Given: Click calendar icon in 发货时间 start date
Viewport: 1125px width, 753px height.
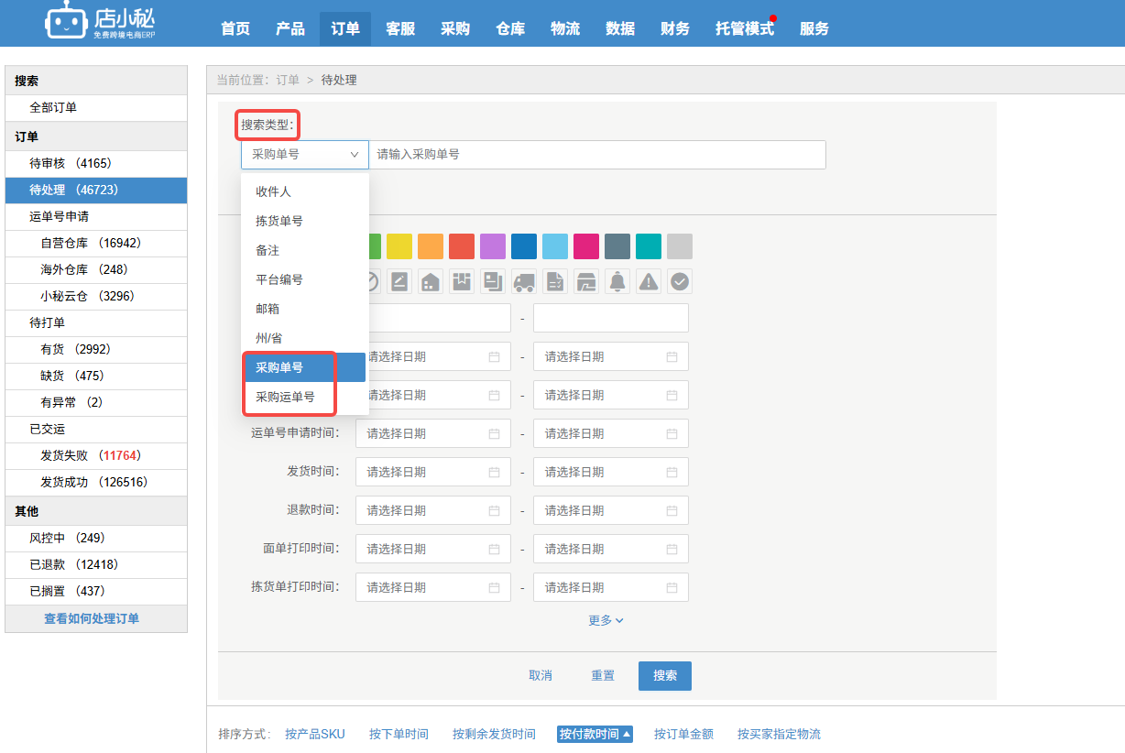Looking at the screenshot, I should coord(495,473).
